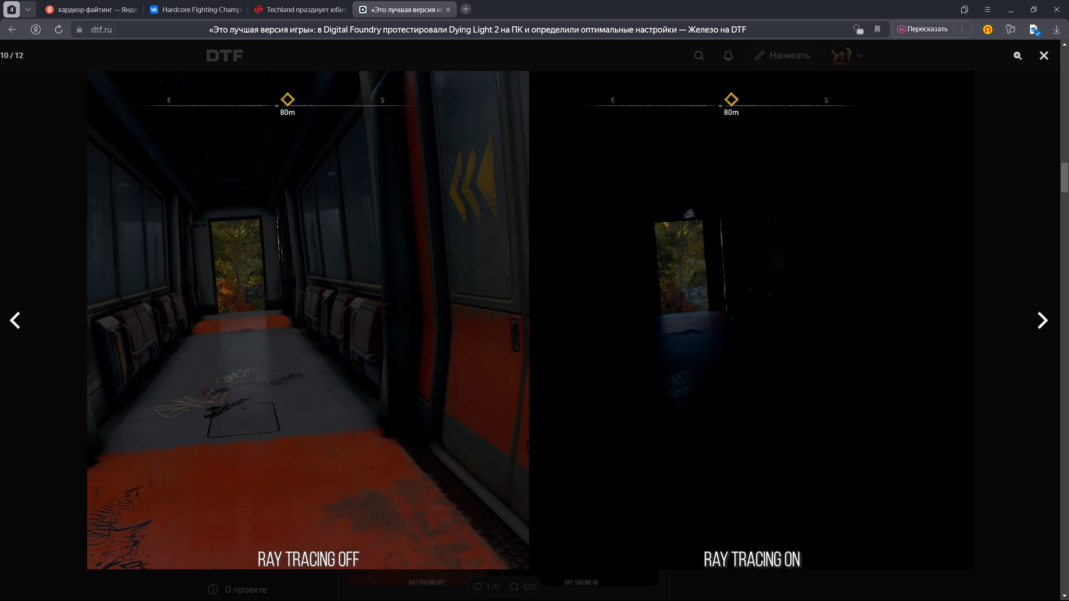Open the chat-bubble extension beside the orange icon
Image resolution: width=1069 pixels, height=601 pixels.
coord(1010,29)
